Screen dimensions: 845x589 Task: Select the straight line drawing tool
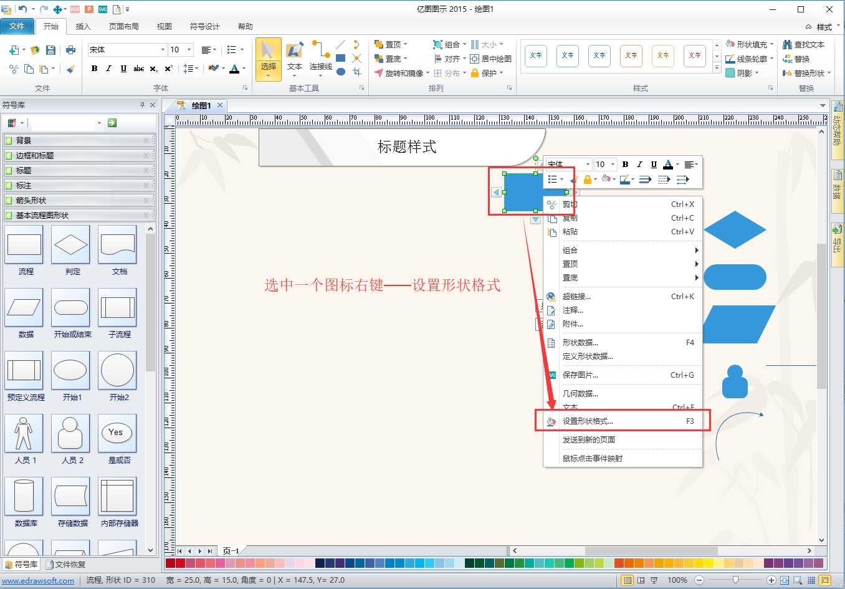click(x=340, y=45)
